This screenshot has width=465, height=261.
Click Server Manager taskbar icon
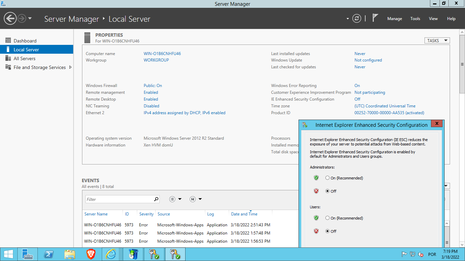tap(27, 254)
